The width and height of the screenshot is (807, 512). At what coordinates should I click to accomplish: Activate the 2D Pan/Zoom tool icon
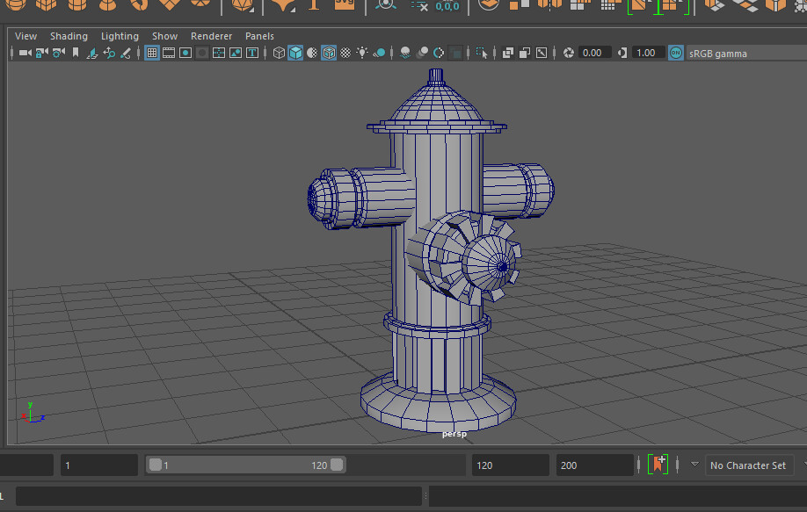coord(110,53)
